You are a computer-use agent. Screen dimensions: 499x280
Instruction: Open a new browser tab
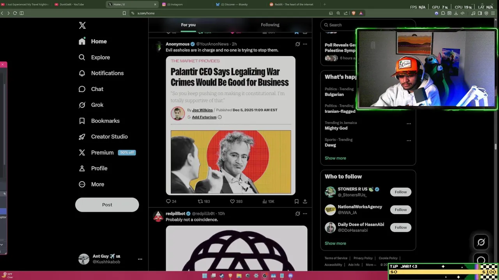(324, 4)
